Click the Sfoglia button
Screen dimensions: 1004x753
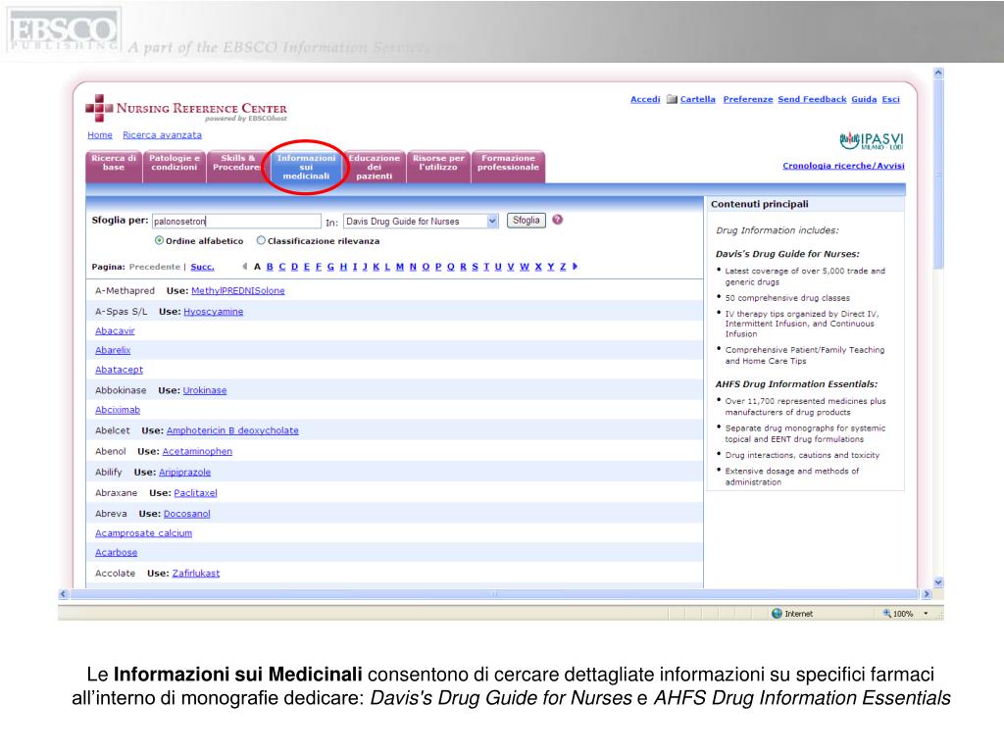coord(527,221)
